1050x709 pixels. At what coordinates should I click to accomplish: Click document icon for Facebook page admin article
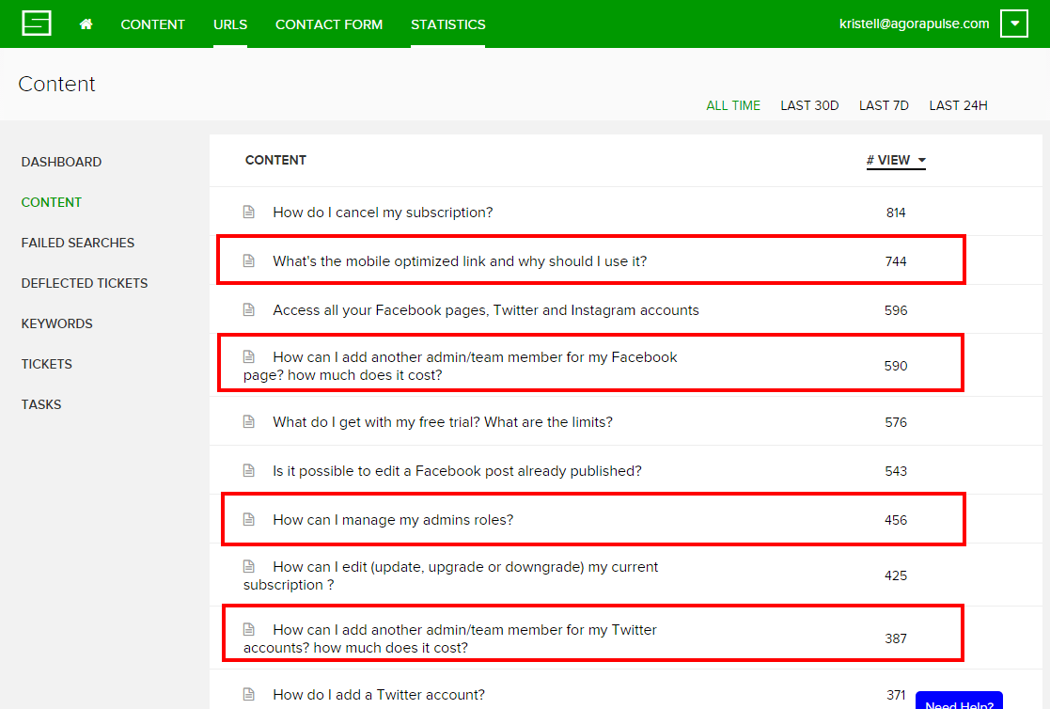(249, 356)
